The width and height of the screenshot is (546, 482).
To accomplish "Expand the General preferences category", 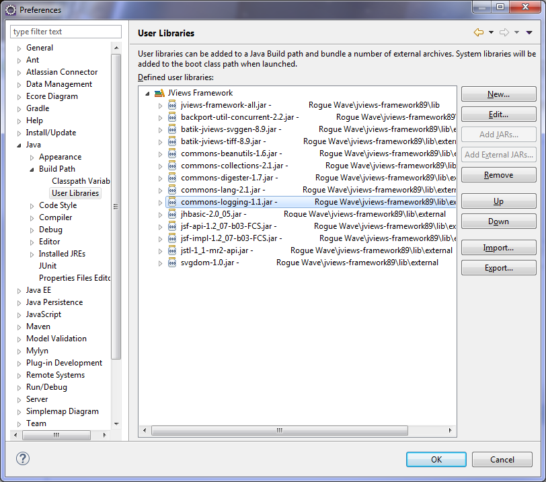I will (19, 48).
